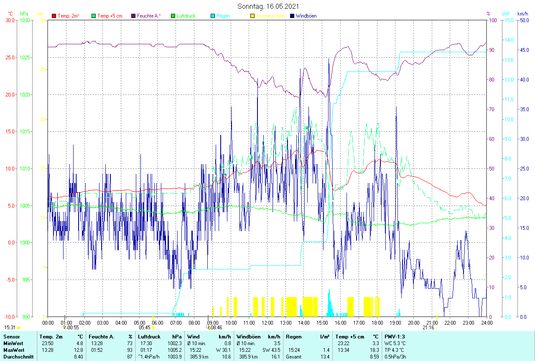
Task: Click the km/h axis unit label at top right
Action: (522, 14)
